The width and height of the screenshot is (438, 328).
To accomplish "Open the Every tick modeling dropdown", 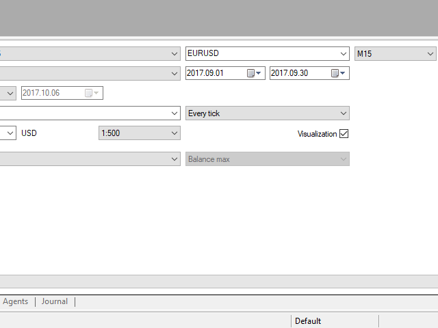I will (x=268, y=113).
